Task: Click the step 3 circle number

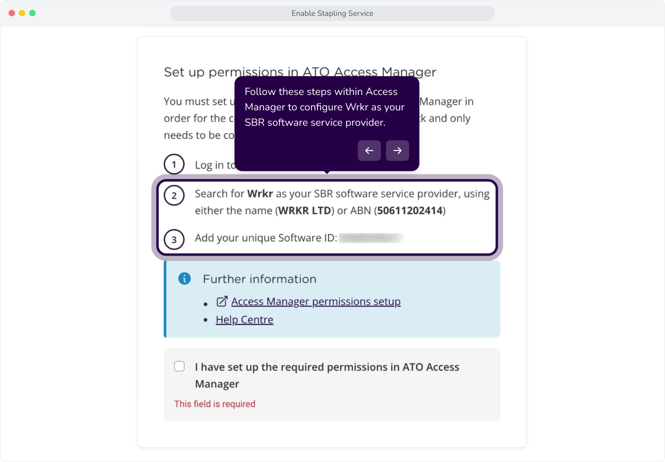Action: (174, 240)
